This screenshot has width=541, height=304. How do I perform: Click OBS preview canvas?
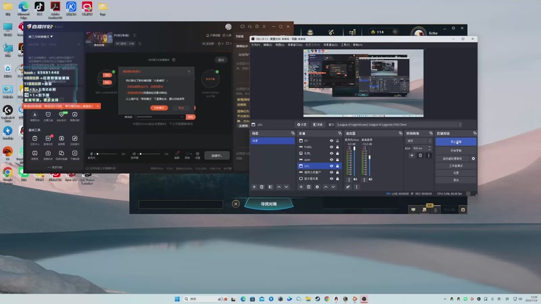(363, 83)
